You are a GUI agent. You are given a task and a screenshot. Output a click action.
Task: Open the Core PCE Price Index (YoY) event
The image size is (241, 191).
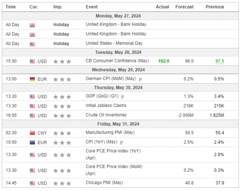[113, 154]
